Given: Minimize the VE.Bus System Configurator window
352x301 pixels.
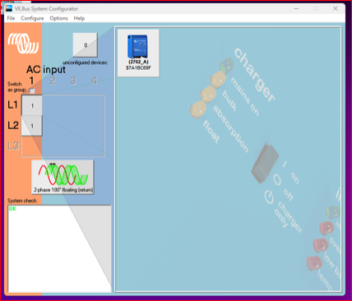Looking at the screenshot, I should [296, 8].
